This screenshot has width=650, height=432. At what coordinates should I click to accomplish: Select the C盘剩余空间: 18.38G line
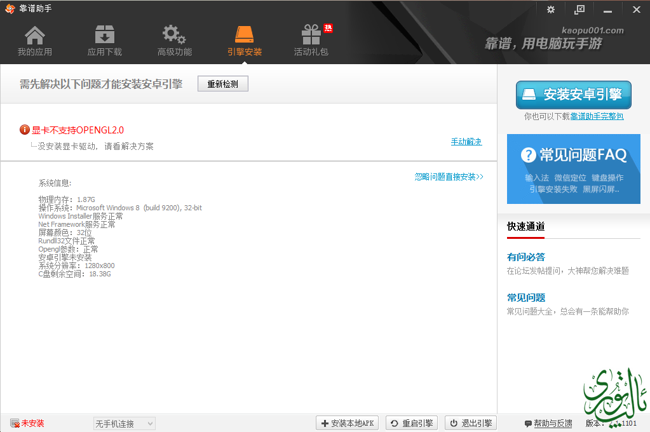[x=74, y=274]
